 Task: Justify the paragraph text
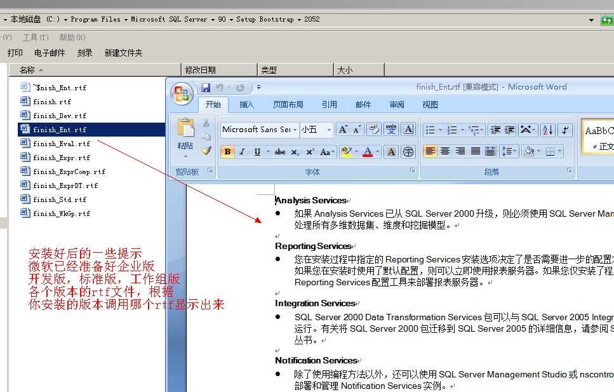pyautogui.click(x=476, y=151)
